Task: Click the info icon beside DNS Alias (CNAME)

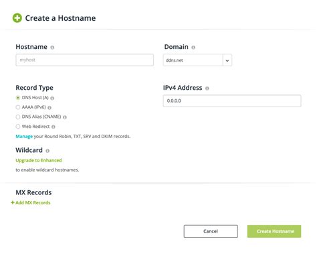Action: [x=65, y=117]
